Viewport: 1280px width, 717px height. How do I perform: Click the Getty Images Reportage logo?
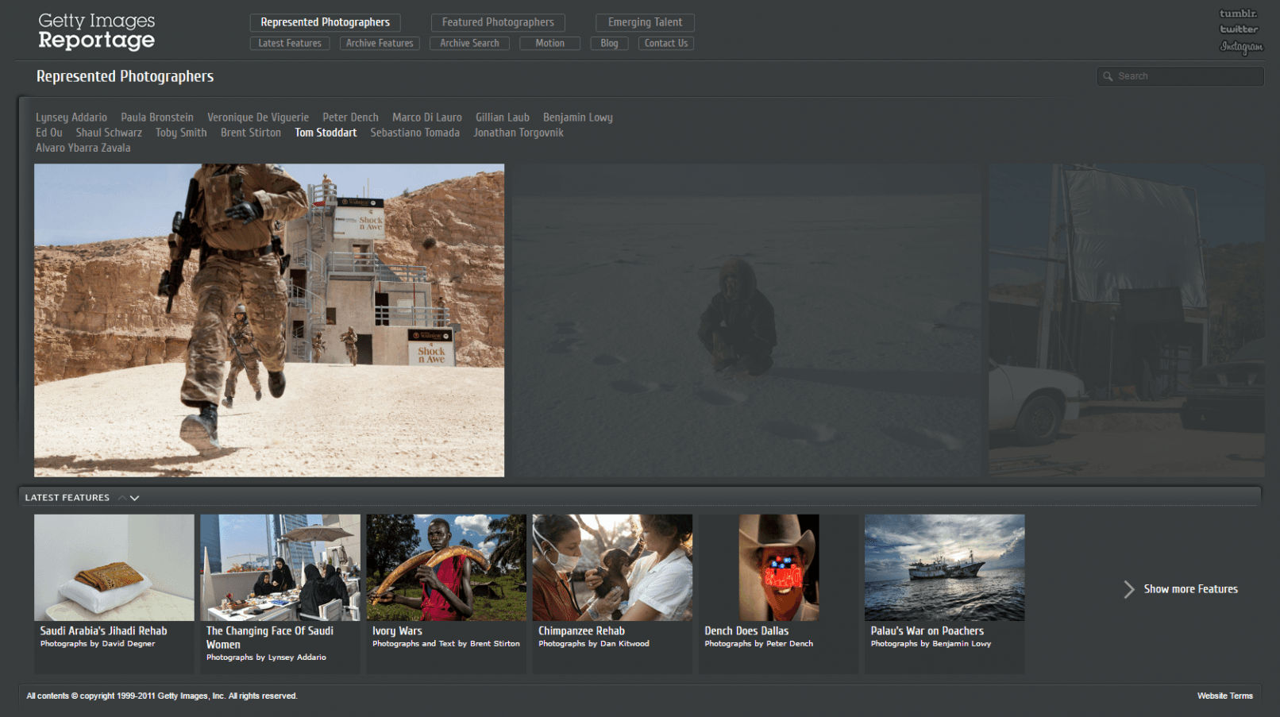[x=95, y=30]
